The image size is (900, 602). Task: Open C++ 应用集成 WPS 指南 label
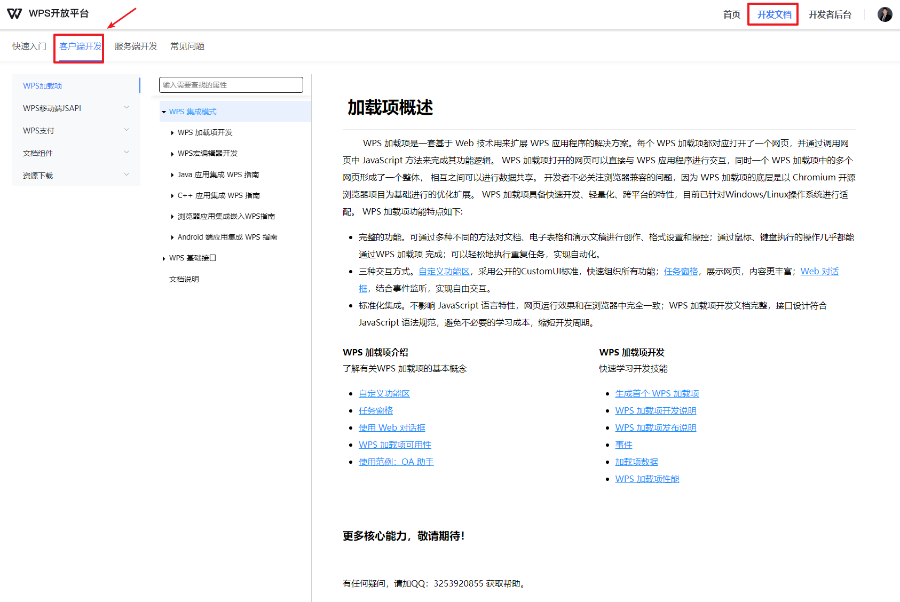tap(219, 195)
